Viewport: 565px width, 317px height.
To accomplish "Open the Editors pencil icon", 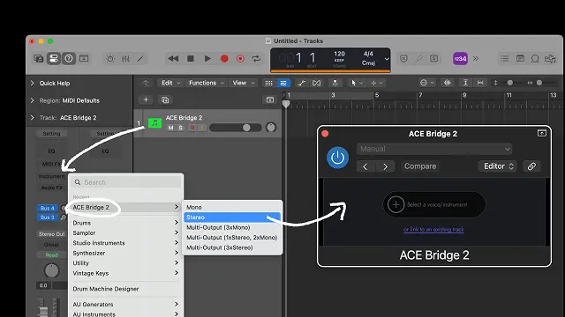I will [140, 59].
